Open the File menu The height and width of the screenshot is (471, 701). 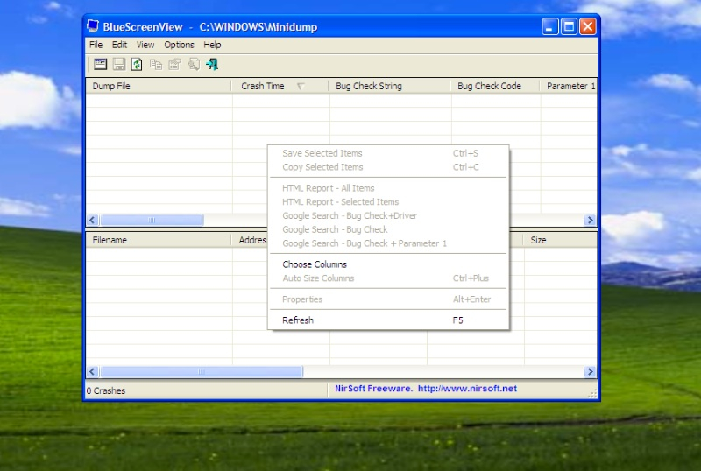point(96,45)
